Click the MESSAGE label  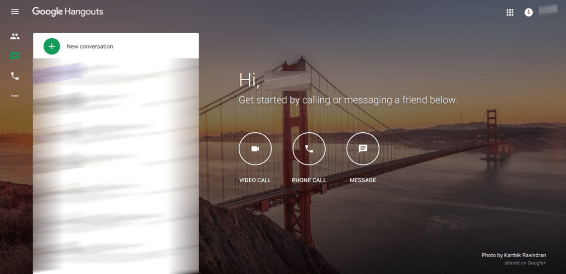(x=363, y=180)
